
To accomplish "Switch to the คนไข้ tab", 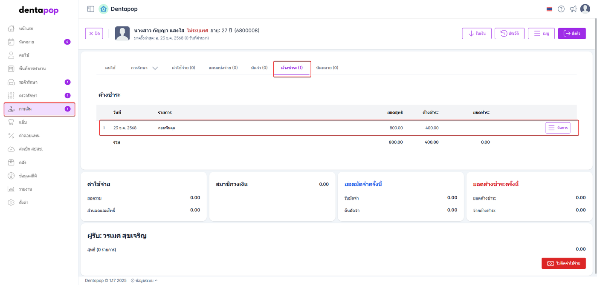I will (110, 68).
